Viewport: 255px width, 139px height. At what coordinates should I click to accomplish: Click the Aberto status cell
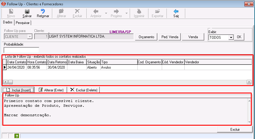(94, 67)
